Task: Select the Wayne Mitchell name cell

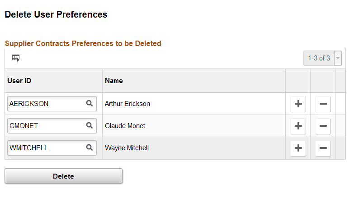Action: pyautogui.click(x=127, y=148)
